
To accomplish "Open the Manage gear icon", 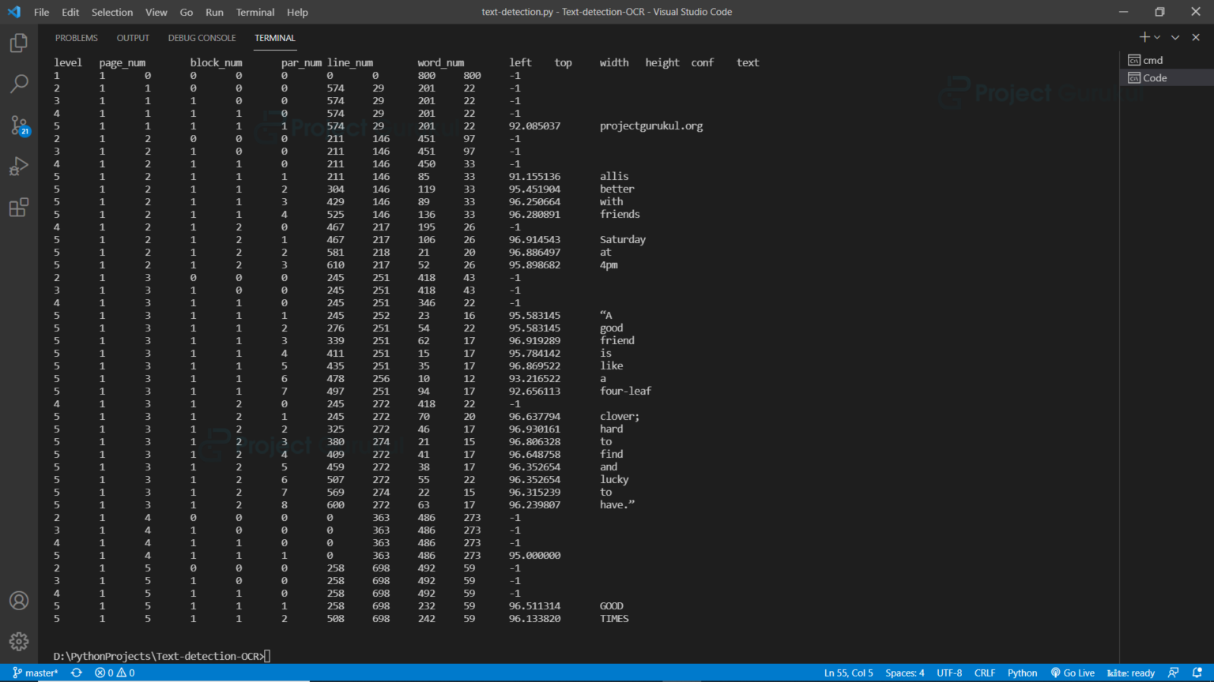I will [19, 641].
